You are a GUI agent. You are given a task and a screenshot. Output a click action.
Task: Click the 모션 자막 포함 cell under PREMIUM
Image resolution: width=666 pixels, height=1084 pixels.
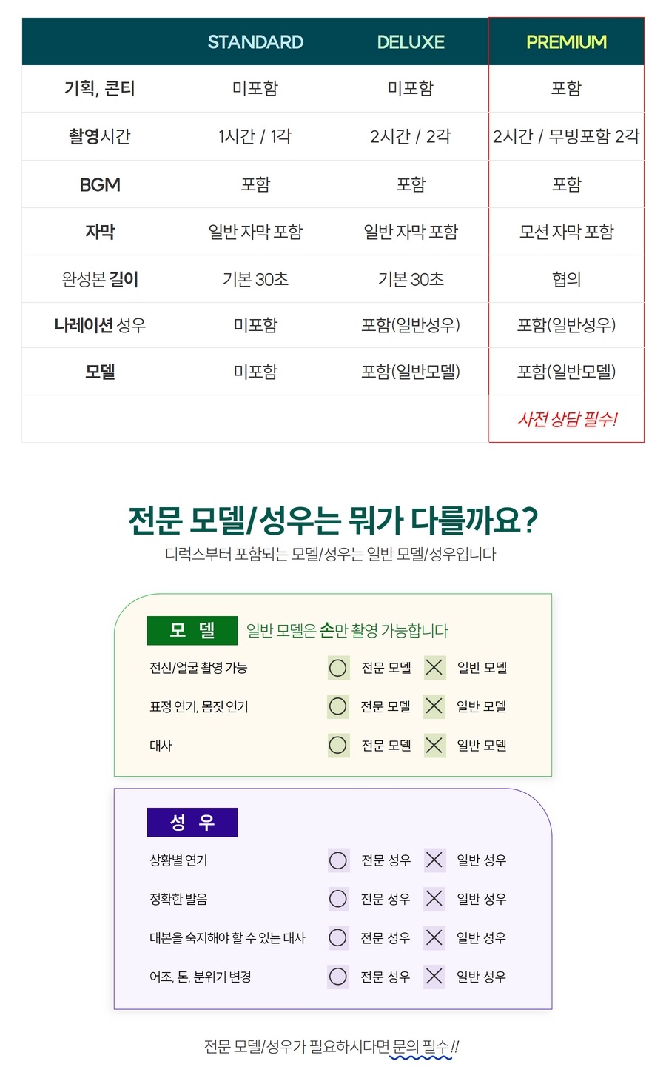[x=567, y=232]
